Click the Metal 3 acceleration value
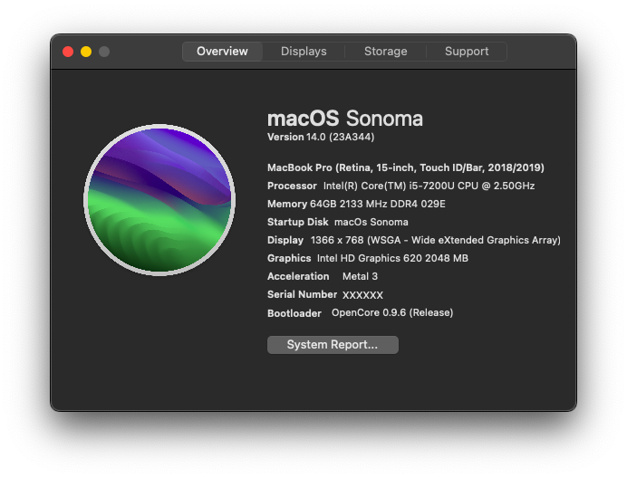This screenshot has height=478, width=627. click(360, 276)
